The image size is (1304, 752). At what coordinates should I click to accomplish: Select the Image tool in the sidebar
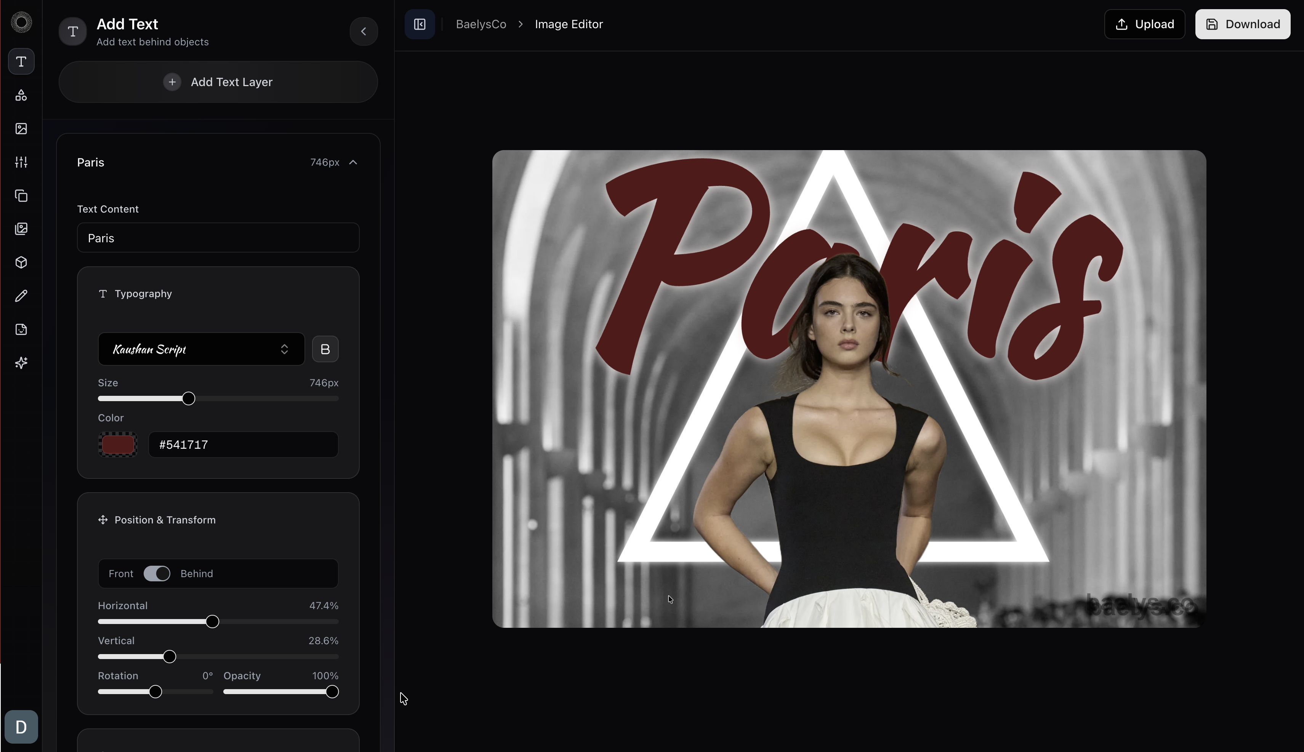point(21,129)
